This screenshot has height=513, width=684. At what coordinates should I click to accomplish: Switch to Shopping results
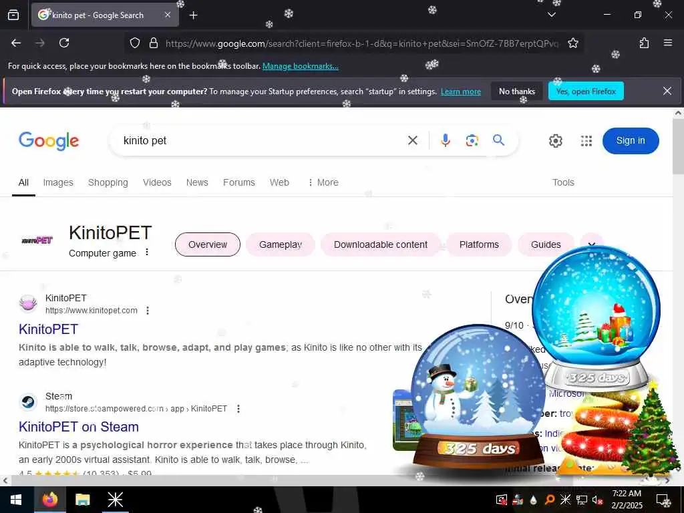tap(108, 182)
